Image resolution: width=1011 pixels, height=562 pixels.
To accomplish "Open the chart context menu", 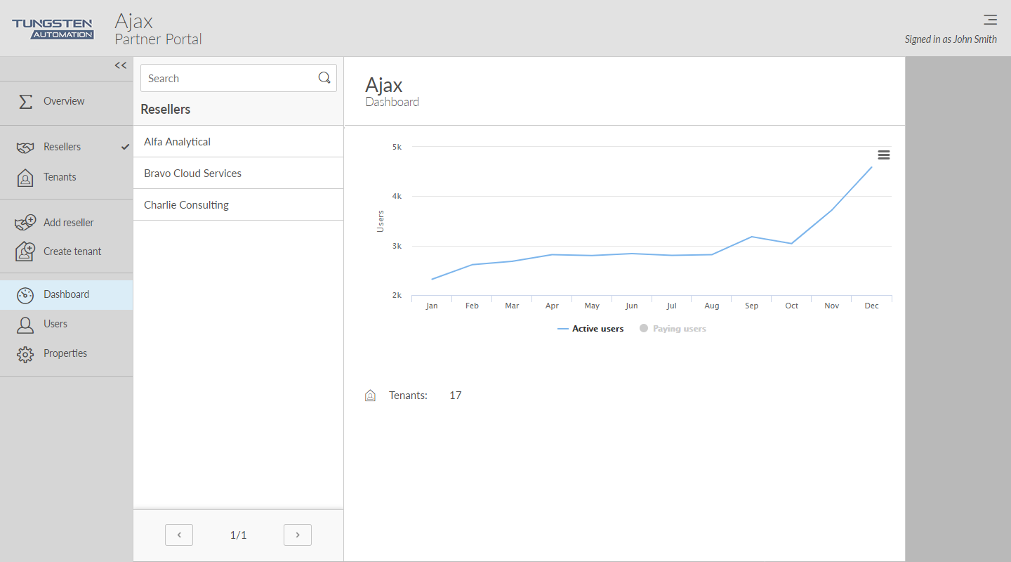I will (884, 155).
